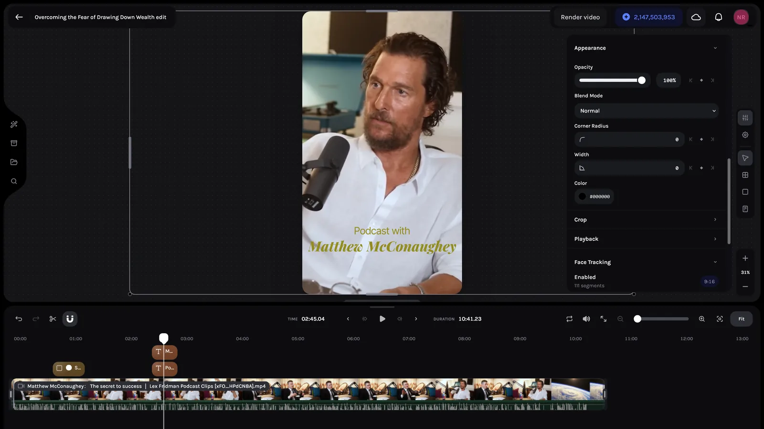Zoom in the timeline with magnifier plus
Screen dimensions: 764x429
[702, 319]
